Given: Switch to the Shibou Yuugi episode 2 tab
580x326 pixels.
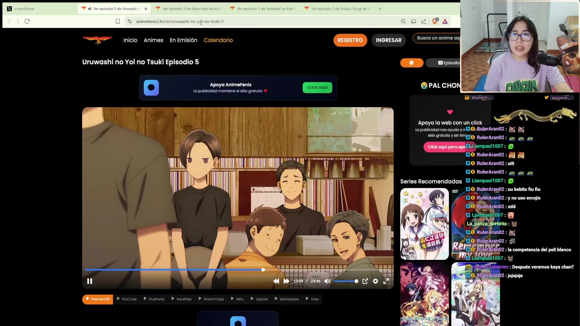Looking at the screenshot, I should tap(337, 9).
